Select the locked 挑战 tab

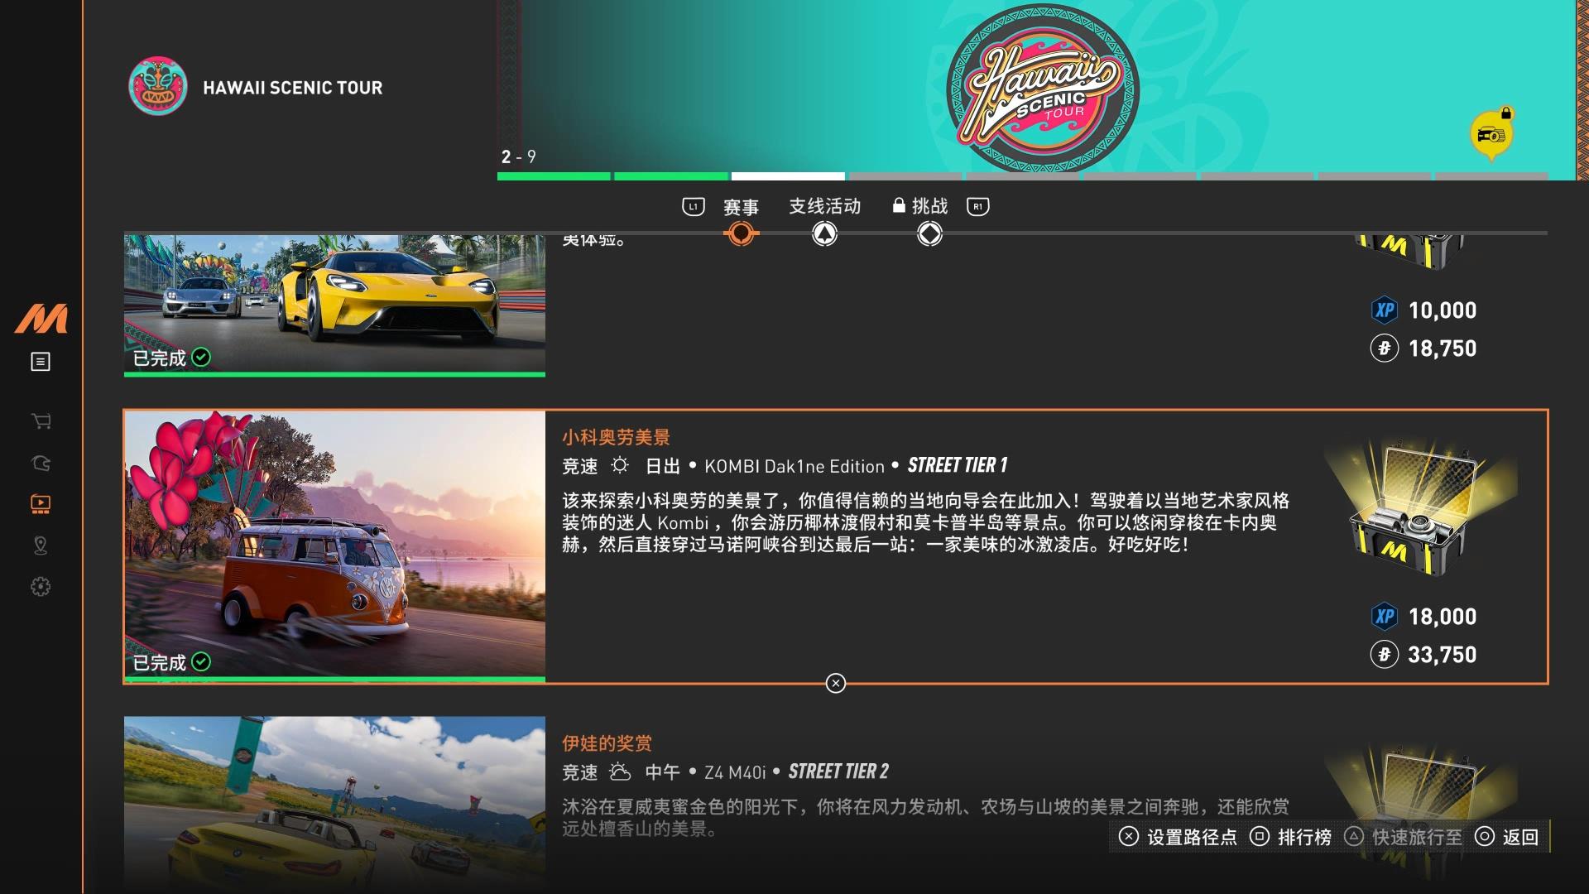tap(919, 206)
